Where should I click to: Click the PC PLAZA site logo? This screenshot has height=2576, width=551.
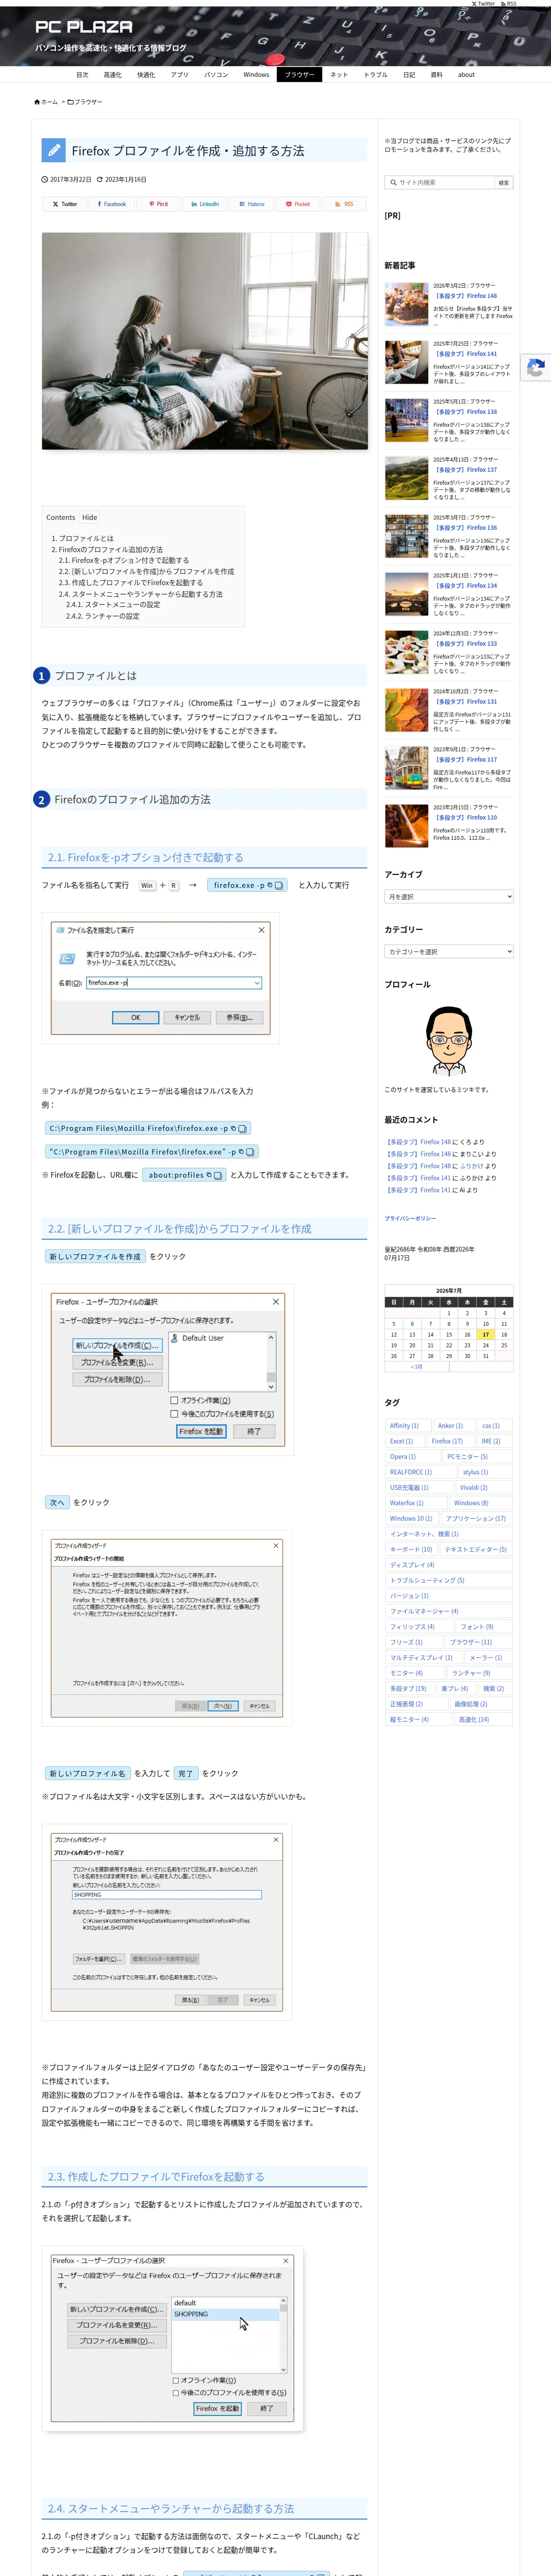(84, 27)
